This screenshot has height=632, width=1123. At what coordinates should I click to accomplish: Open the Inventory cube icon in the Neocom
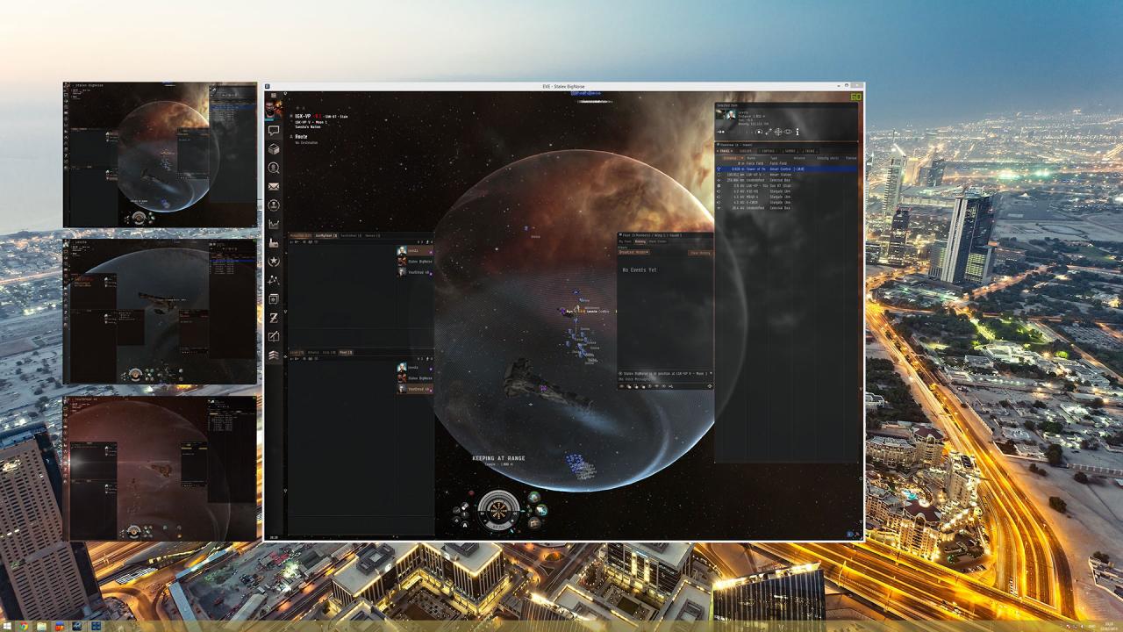274,149
